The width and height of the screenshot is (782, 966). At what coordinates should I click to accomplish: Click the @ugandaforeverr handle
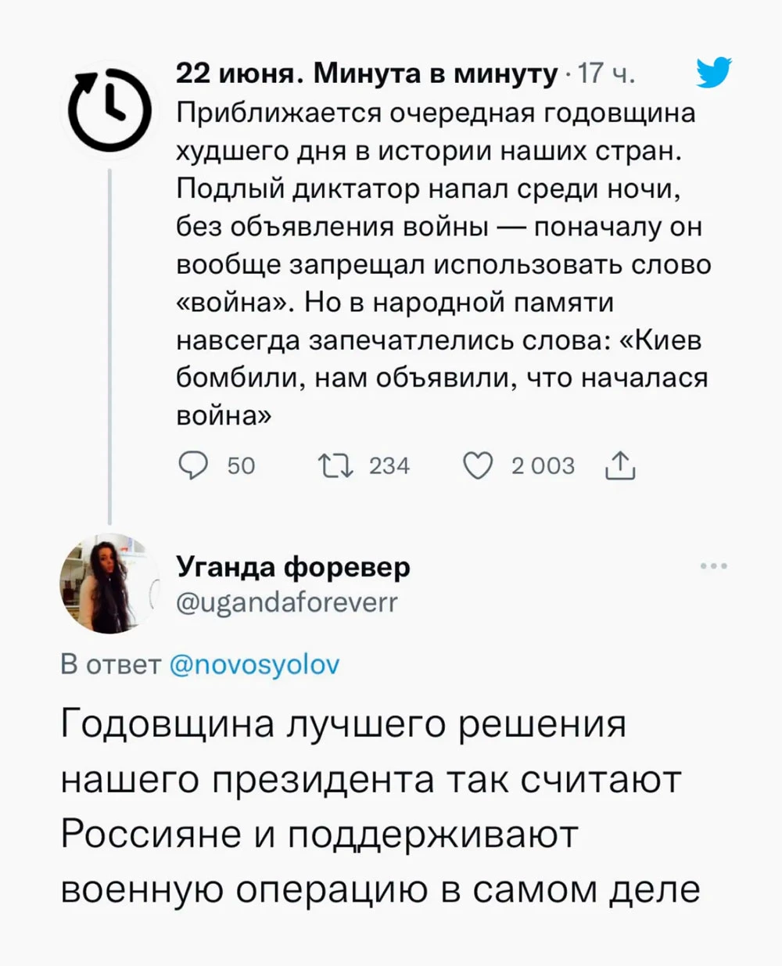287,602
